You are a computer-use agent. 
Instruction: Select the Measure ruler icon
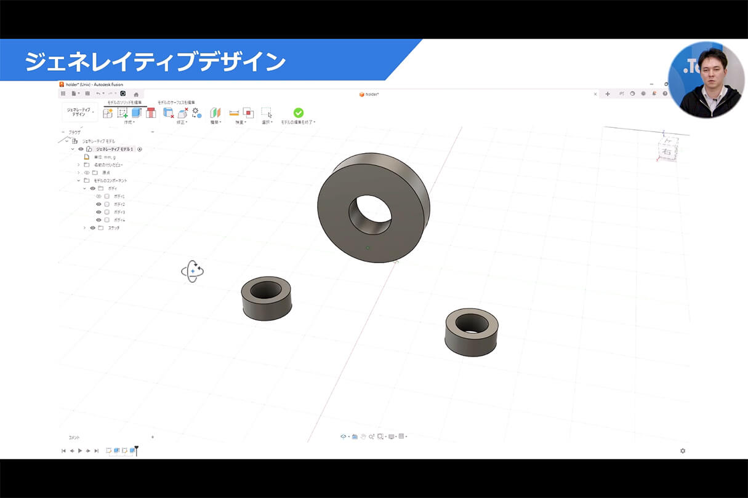pos(234,113)
